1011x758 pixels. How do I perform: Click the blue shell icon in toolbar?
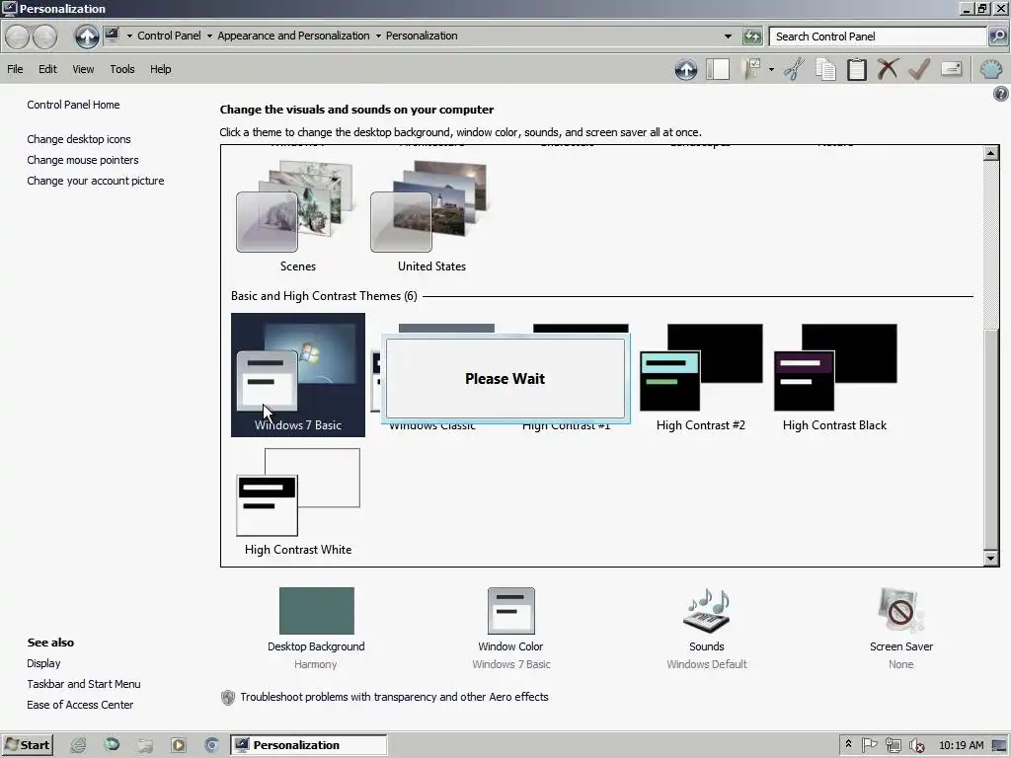(991, 69)
